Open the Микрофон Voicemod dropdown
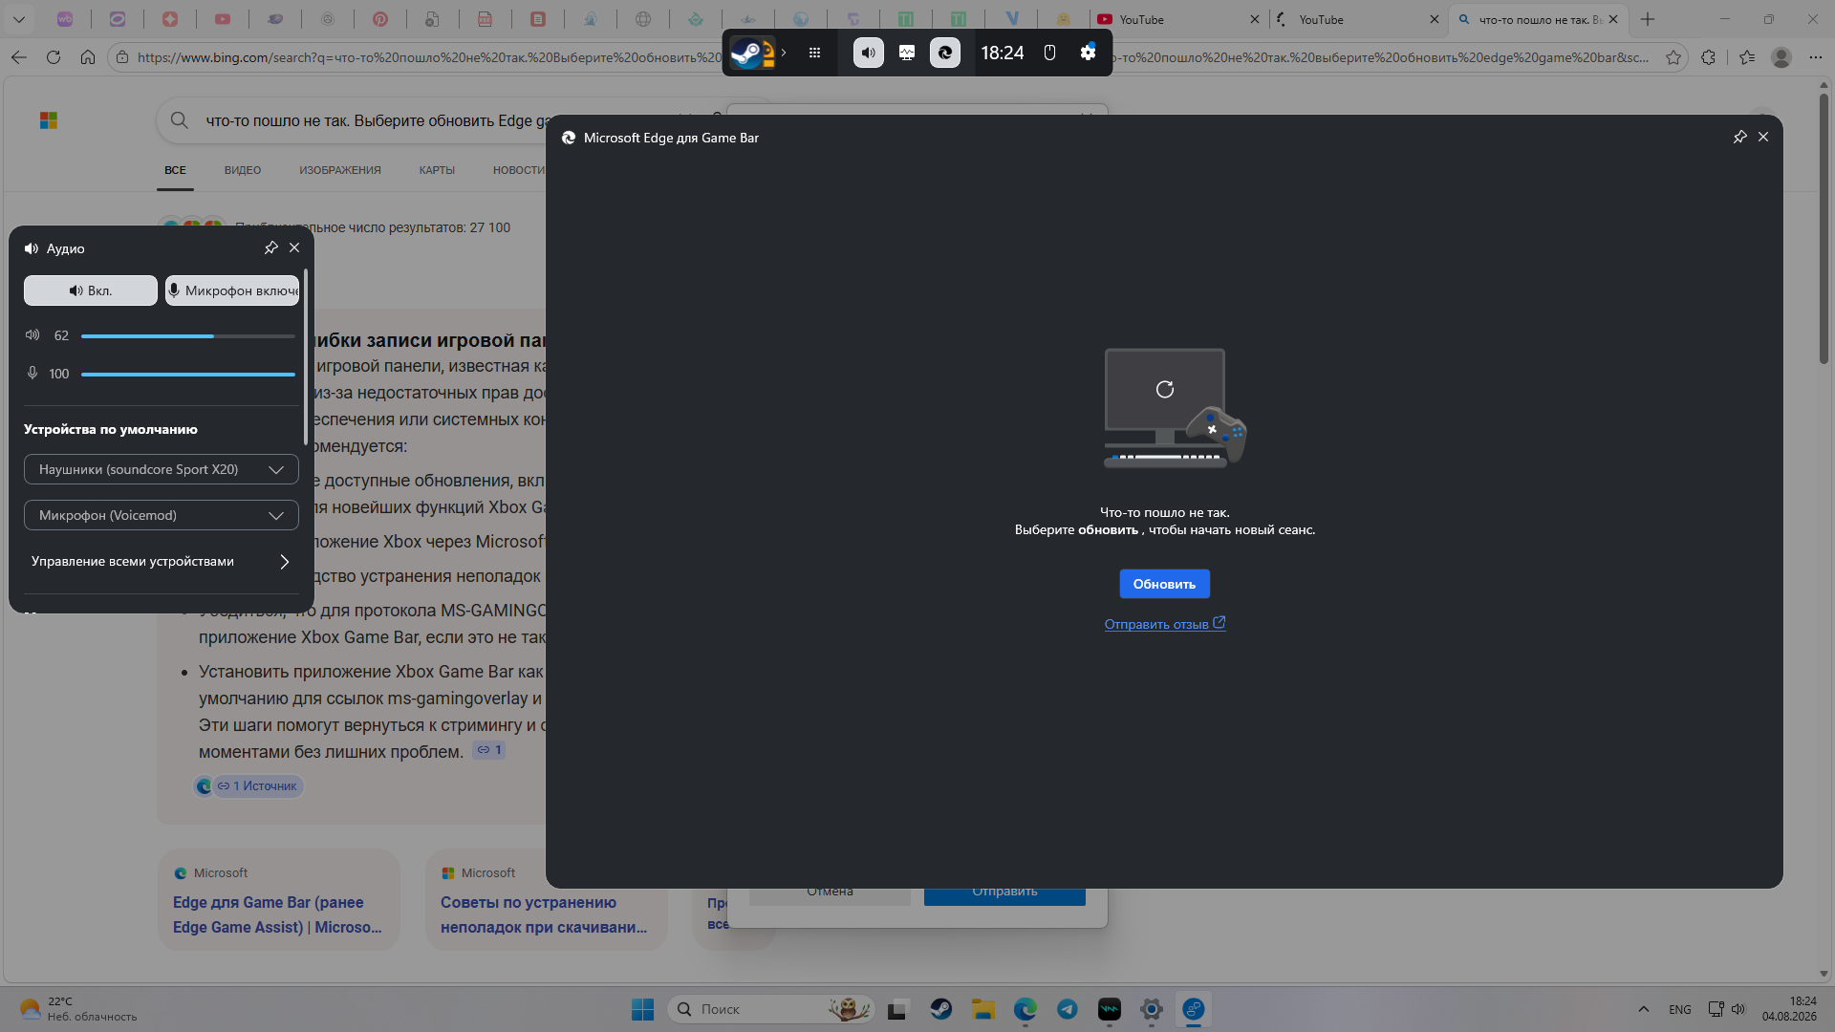Viewport: 1835px width, 1032px height. [x=162, y=515]
